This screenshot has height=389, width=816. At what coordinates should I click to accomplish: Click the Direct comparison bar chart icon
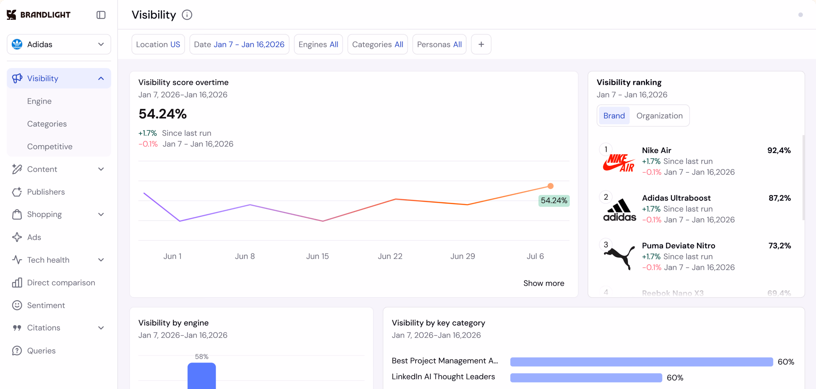click(17, 283)
